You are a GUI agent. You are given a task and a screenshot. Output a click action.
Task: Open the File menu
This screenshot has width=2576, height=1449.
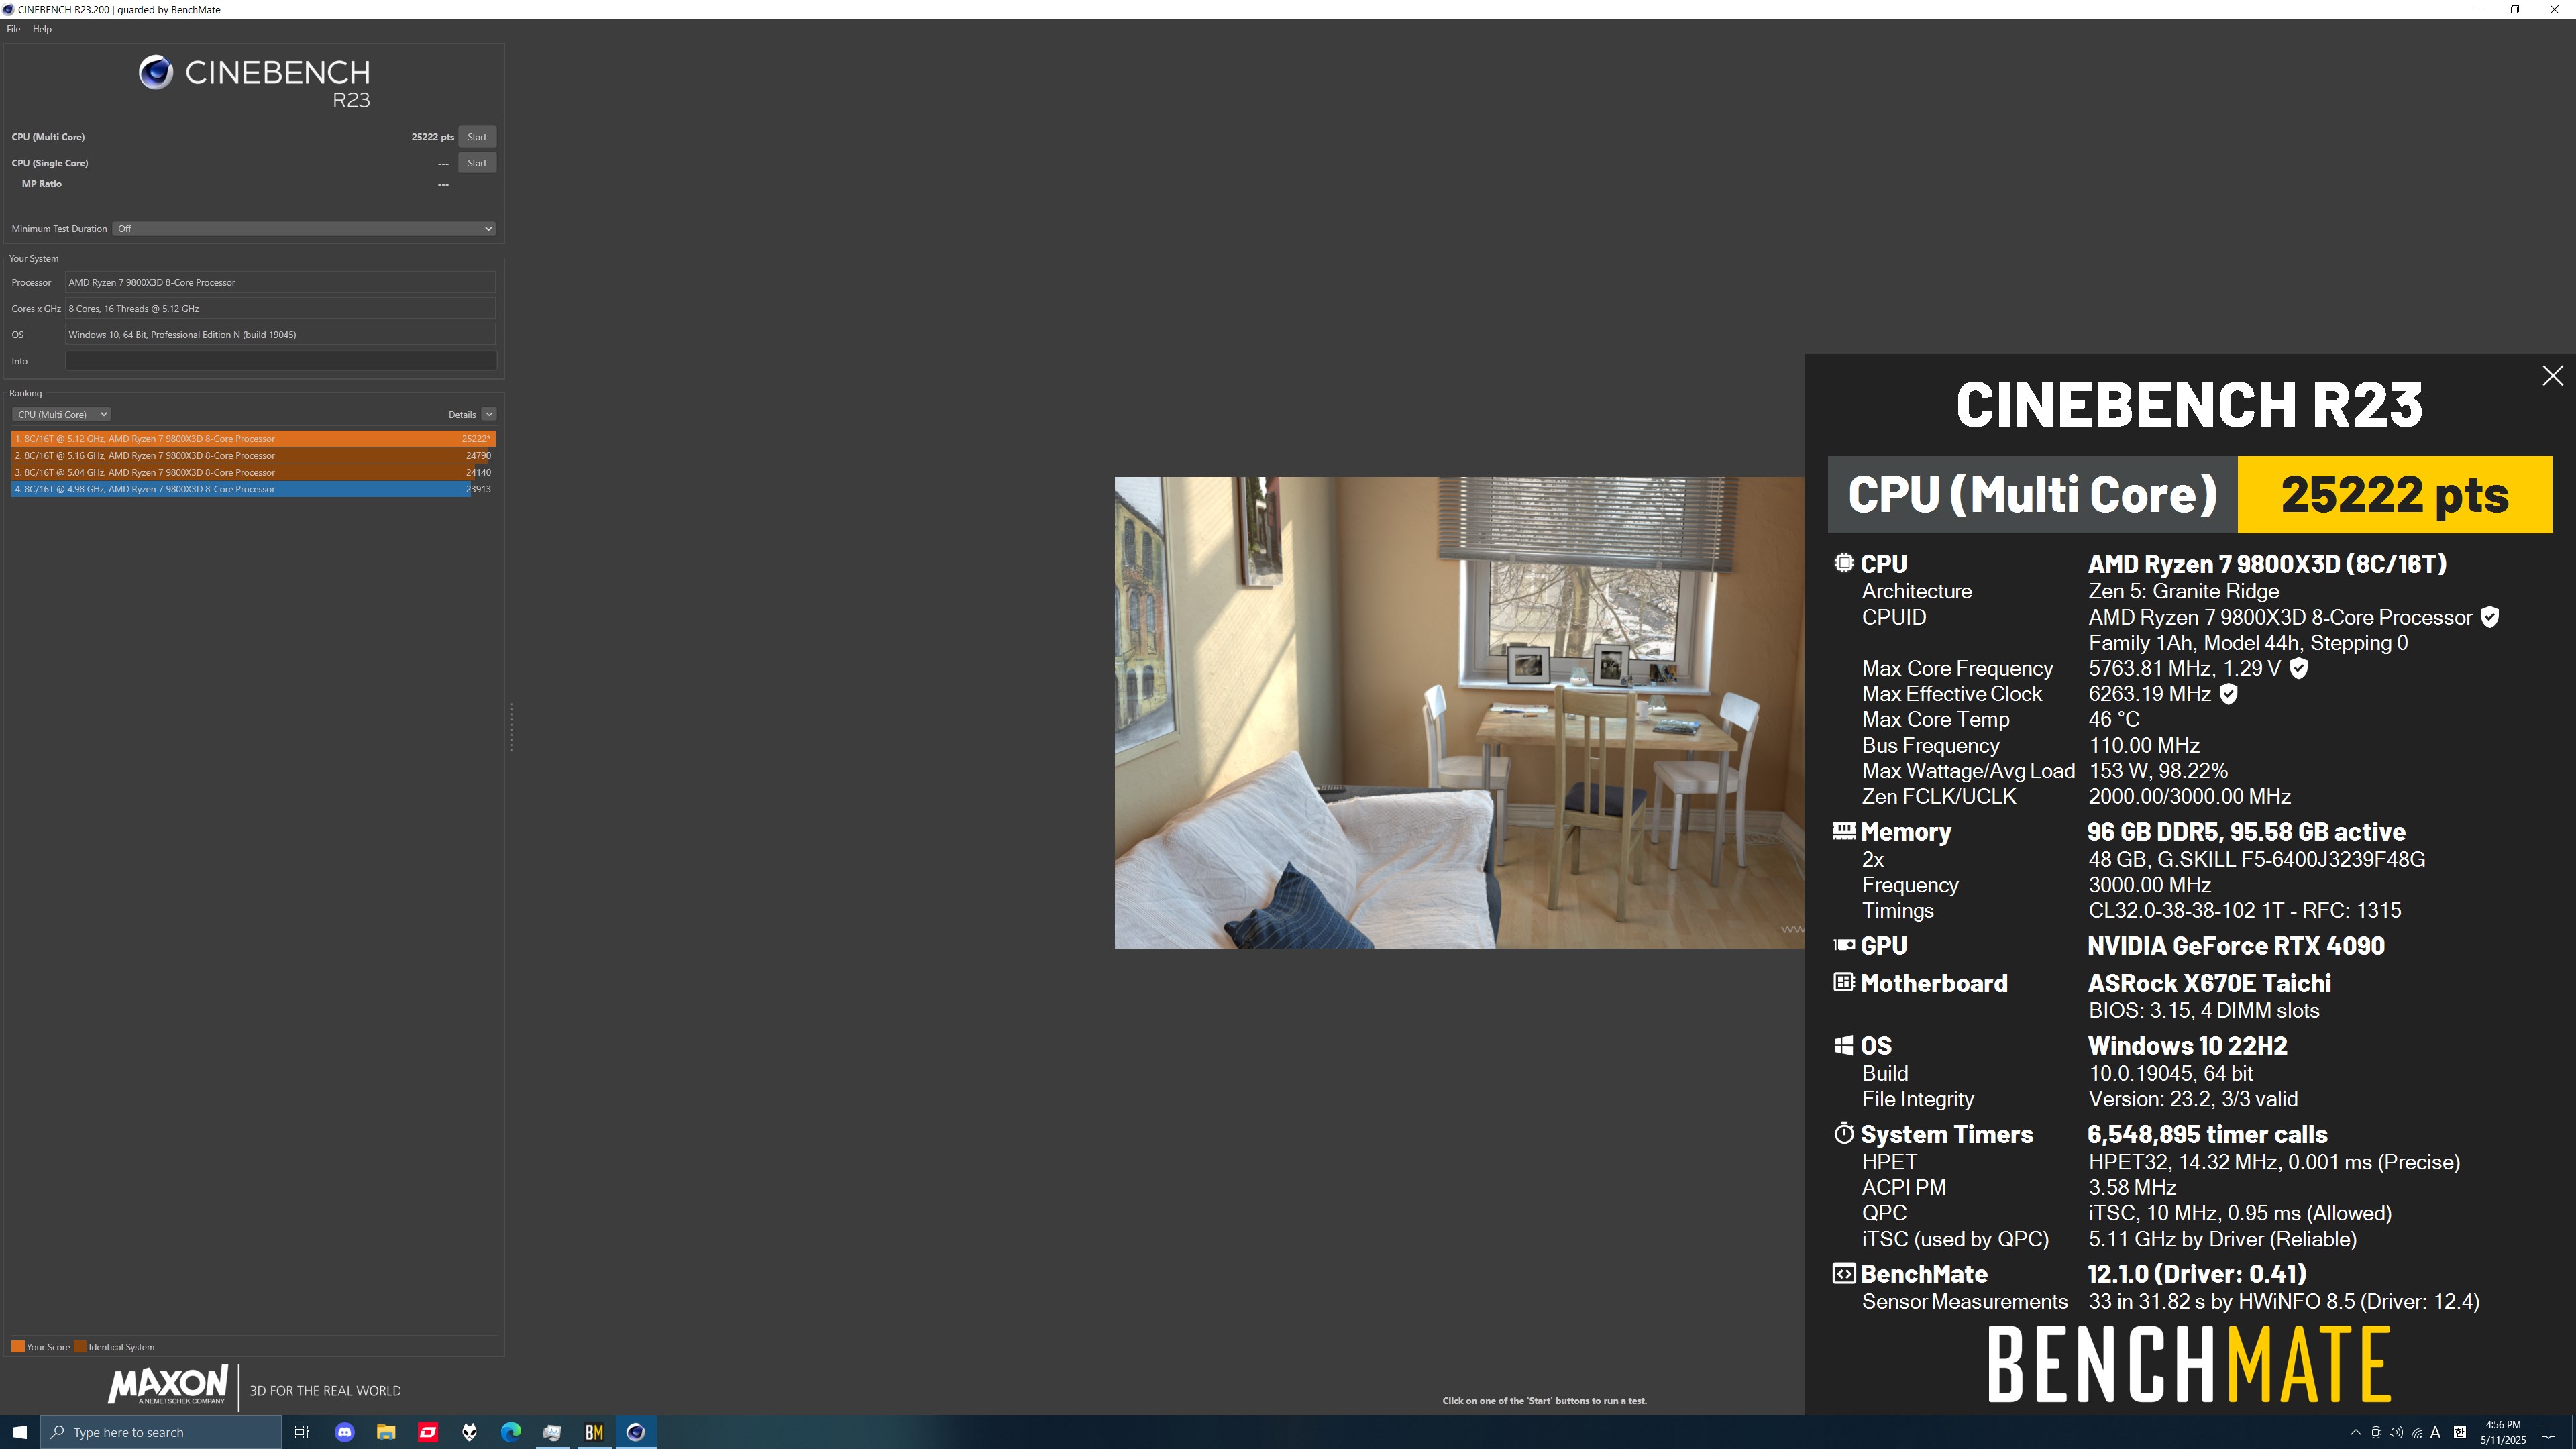click(x=13, y=29)
